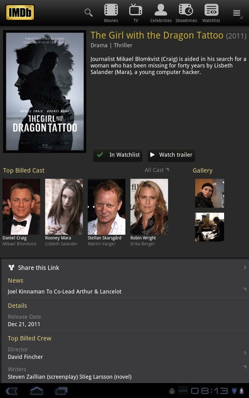Image resolution: width=249 pixels, height=398 pixels.
Task: Expand Share this Link row
Action: pyautogui.click(x=127, y=268)
